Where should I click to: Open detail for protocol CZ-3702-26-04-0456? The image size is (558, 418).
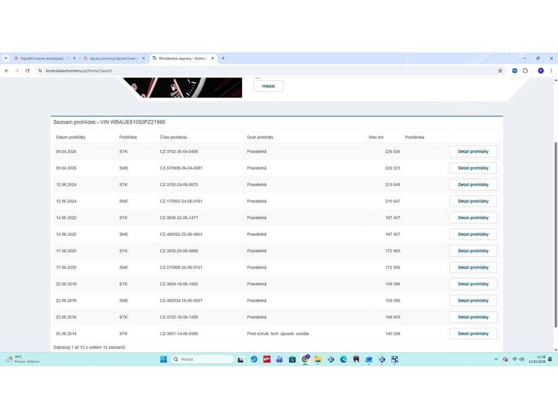473,152
